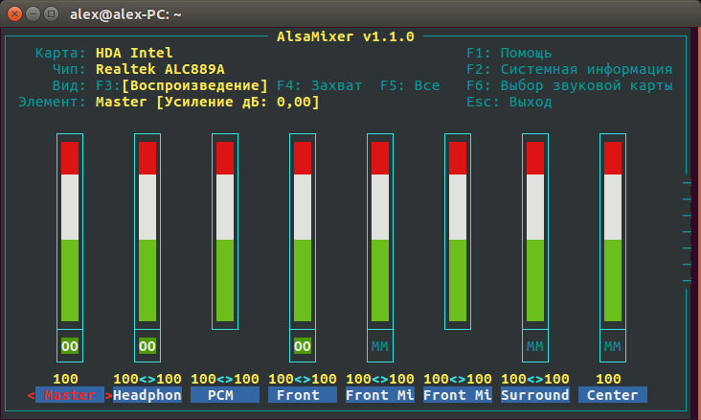
Task: Click the PCM volume bar
Action: coord(225,231)
